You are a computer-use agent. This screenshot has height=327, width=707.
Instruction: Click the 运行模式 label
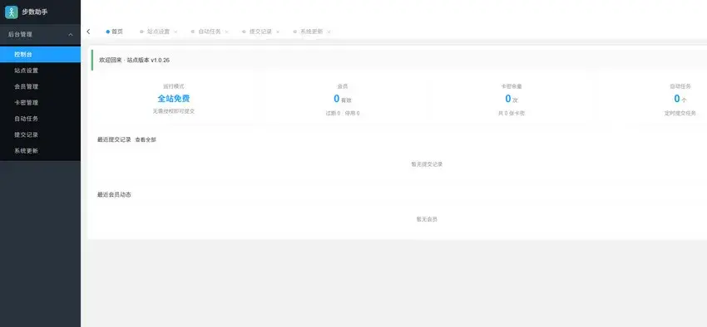click(x=174, y=86)
